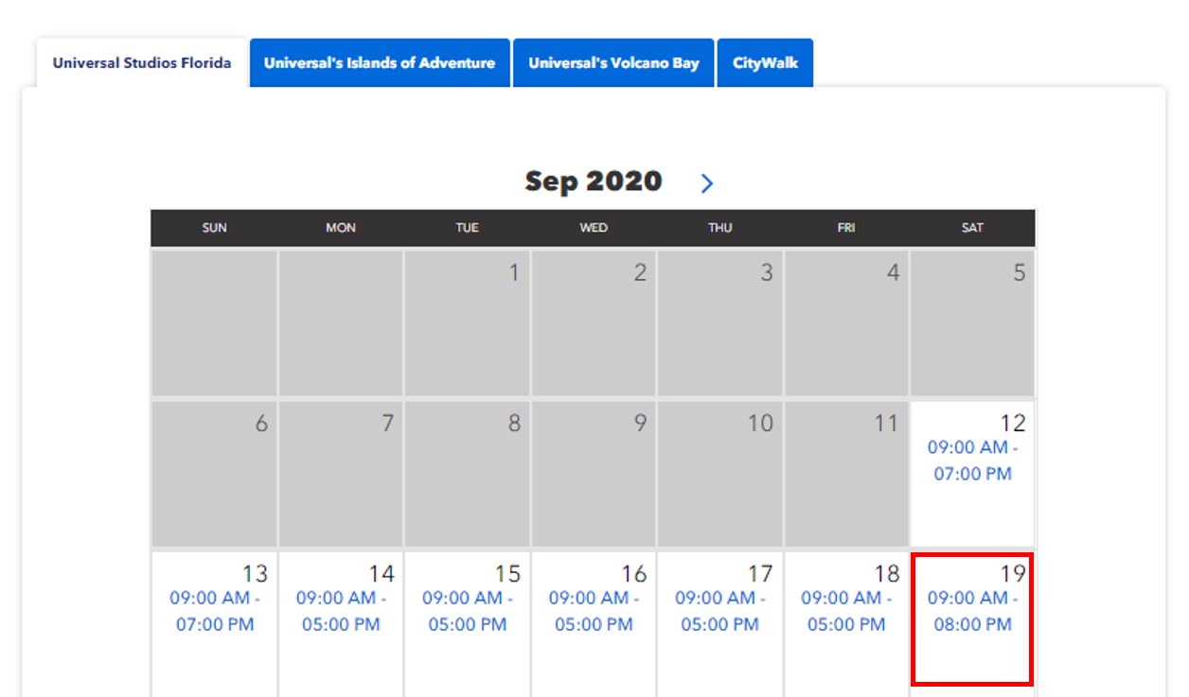Click the disabled September 8 cell
Screen dimensions: 1189x697
(468, 473)
